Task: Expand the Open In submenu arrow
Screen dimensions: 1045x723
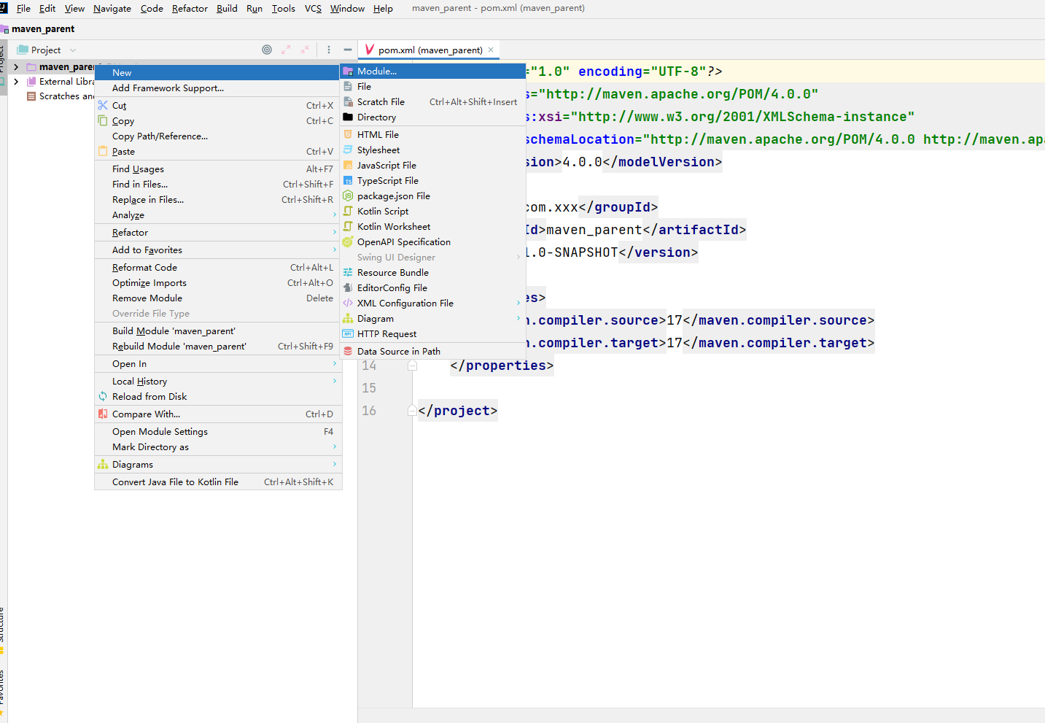Action: (x=335, y=364)
